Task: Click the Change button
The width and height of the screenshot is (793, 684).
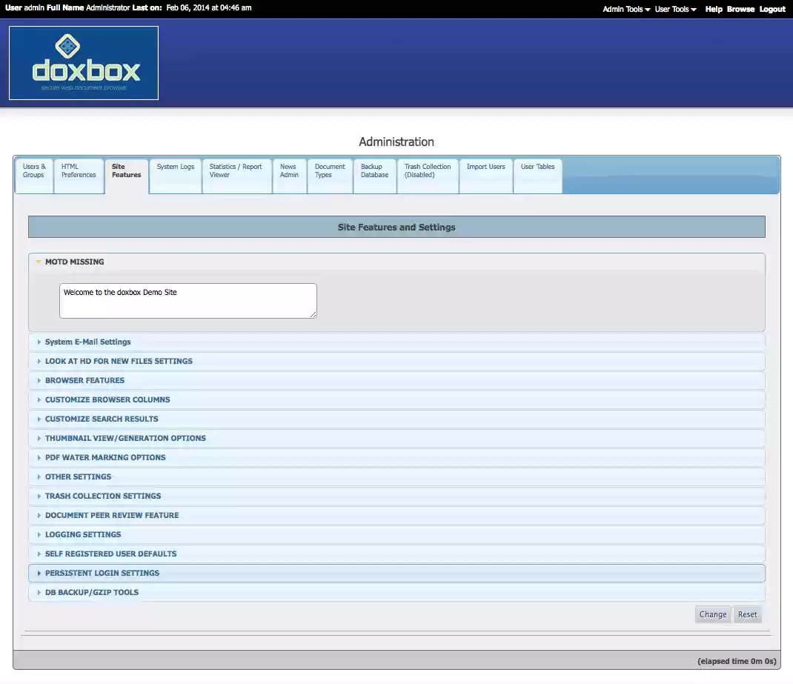Action: 712,614
